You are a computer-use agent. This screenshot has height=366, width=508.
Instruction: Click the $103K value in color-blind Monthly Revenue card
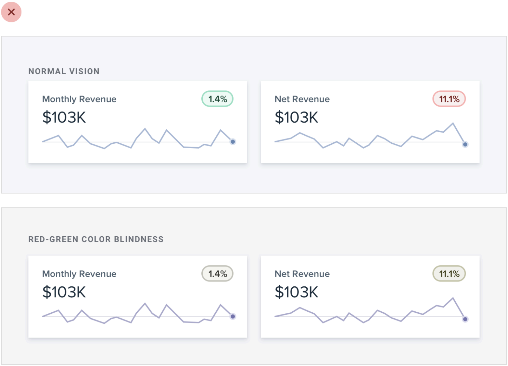tap(64, 292)
